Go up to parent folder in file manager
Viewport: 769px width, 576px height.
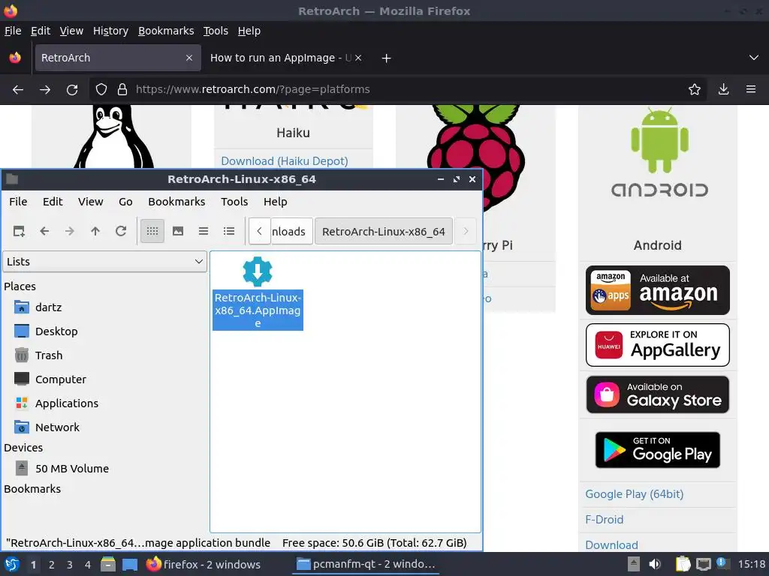tap(95, 231)
